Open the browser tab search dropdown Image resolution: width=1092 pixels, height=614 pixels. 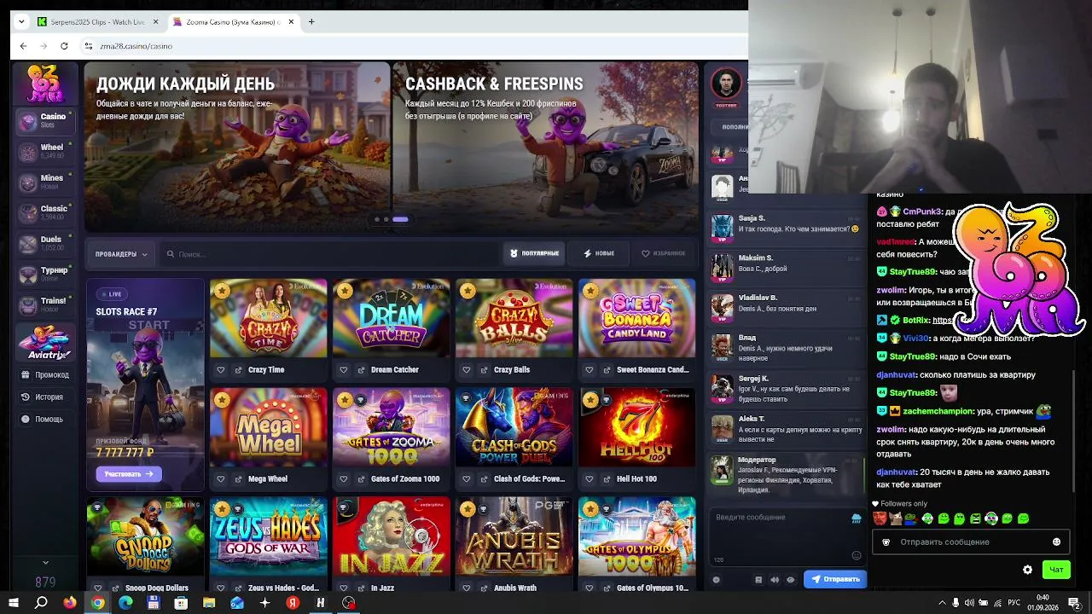(x=20, y=21)
